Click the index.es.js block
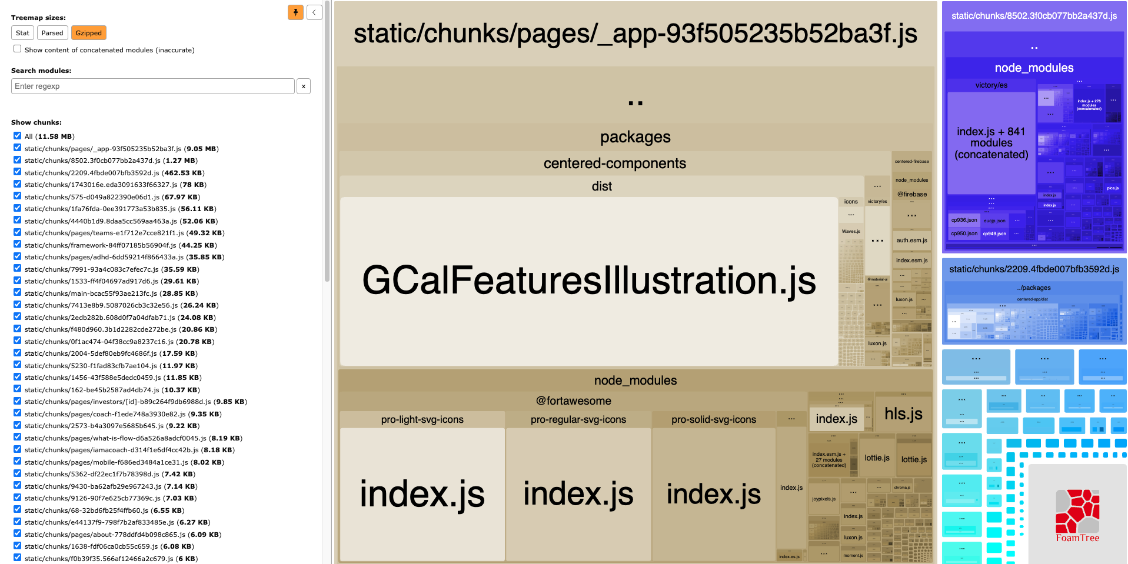This screenshot has width=1128, height=564. [x=789, y=556]
